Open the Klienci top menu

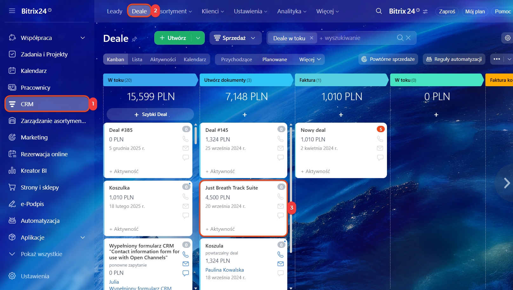[213, 11]
